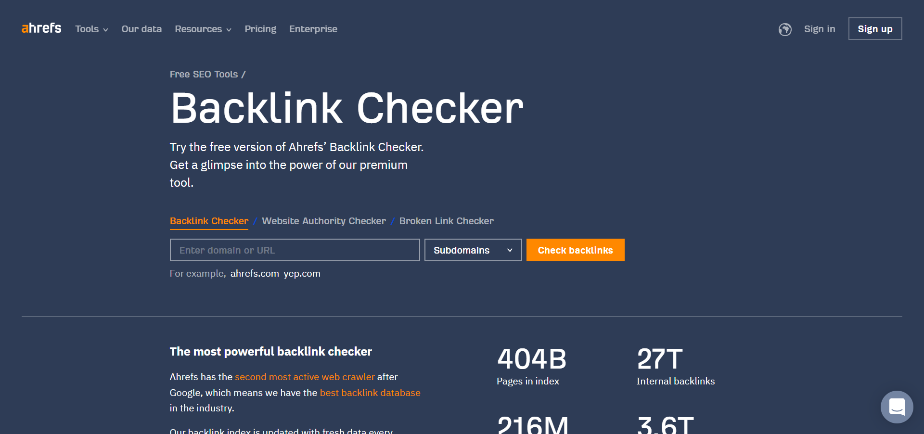Click the 404B Pages in index stat

532,367
